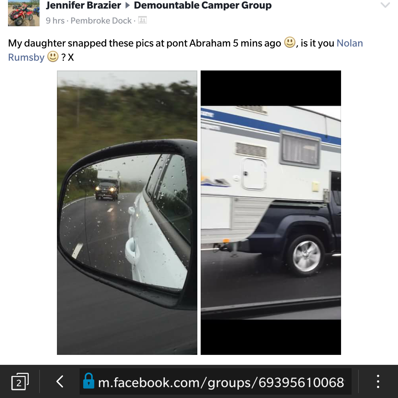Open Jennifer Brazier's profile picture

point(24,13)
